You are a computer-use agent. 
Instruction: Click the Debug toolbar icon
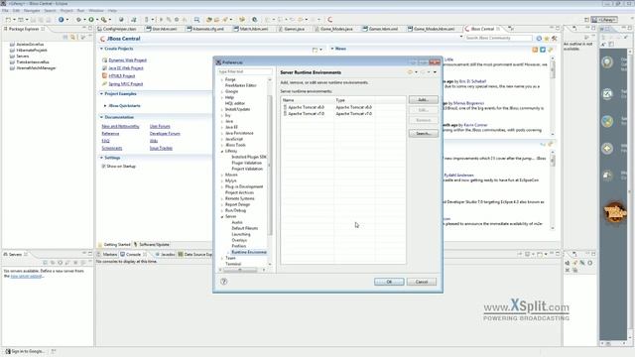coord(78,20)
